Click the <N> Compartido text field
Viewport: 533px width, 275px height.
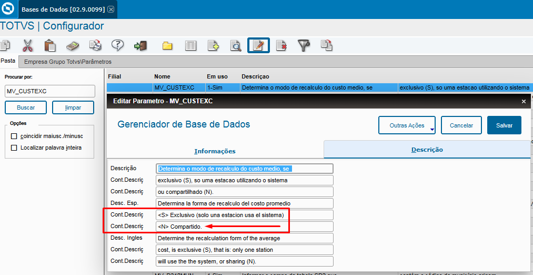(x=245, y=227)
